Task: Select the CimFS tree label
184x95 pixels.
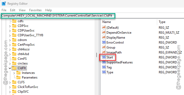Action: (x=22, y=59)
